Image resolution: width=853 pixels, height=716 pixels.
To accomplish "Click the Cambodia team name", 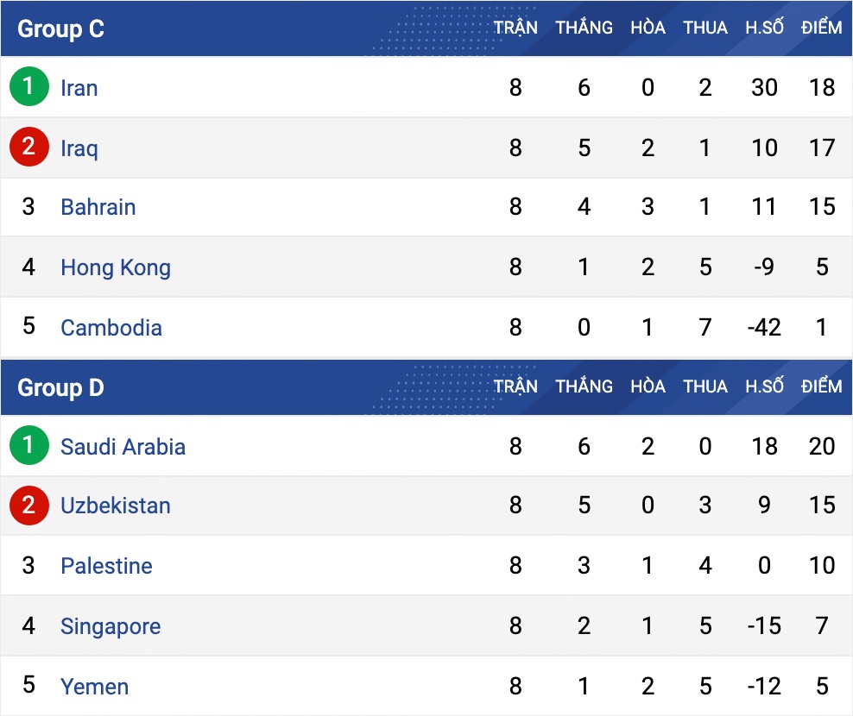I will click(111, 328).
